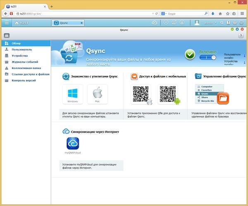Open QTS help question mark icon in header
This screenshot has width=248, height=206.
228,23
